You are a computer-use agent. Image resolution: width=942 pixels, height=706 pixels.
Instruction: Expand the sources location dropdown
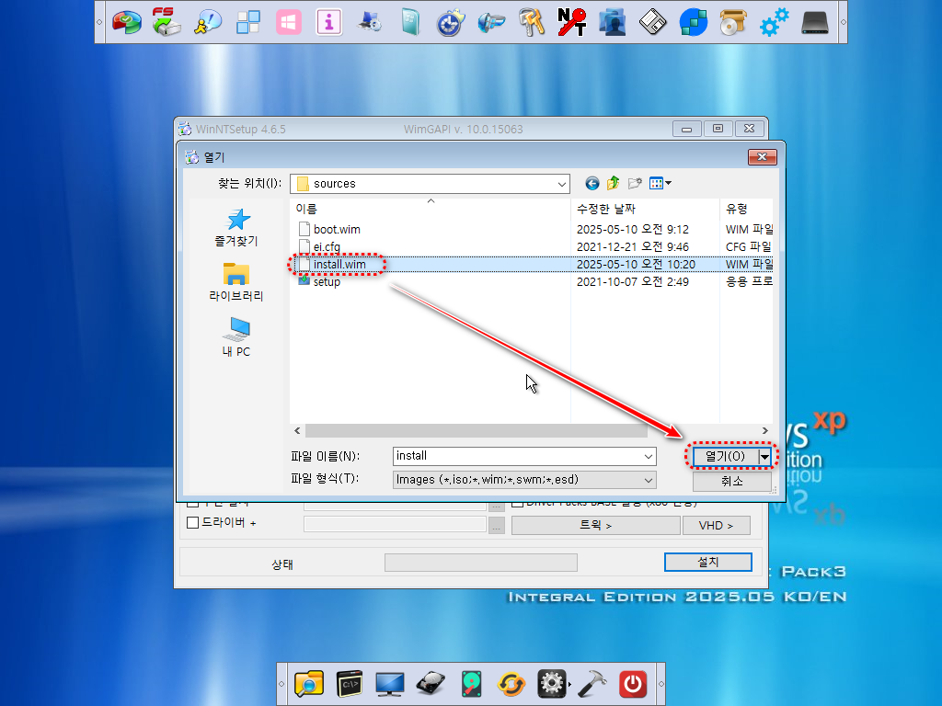(562, 184)
